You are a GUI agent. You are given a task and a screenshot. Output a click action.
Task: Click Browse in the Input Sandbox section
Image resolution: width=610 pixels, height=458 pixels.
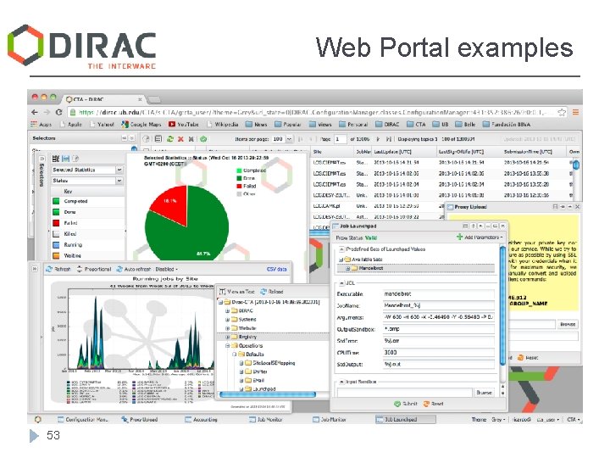pos(485,393)
